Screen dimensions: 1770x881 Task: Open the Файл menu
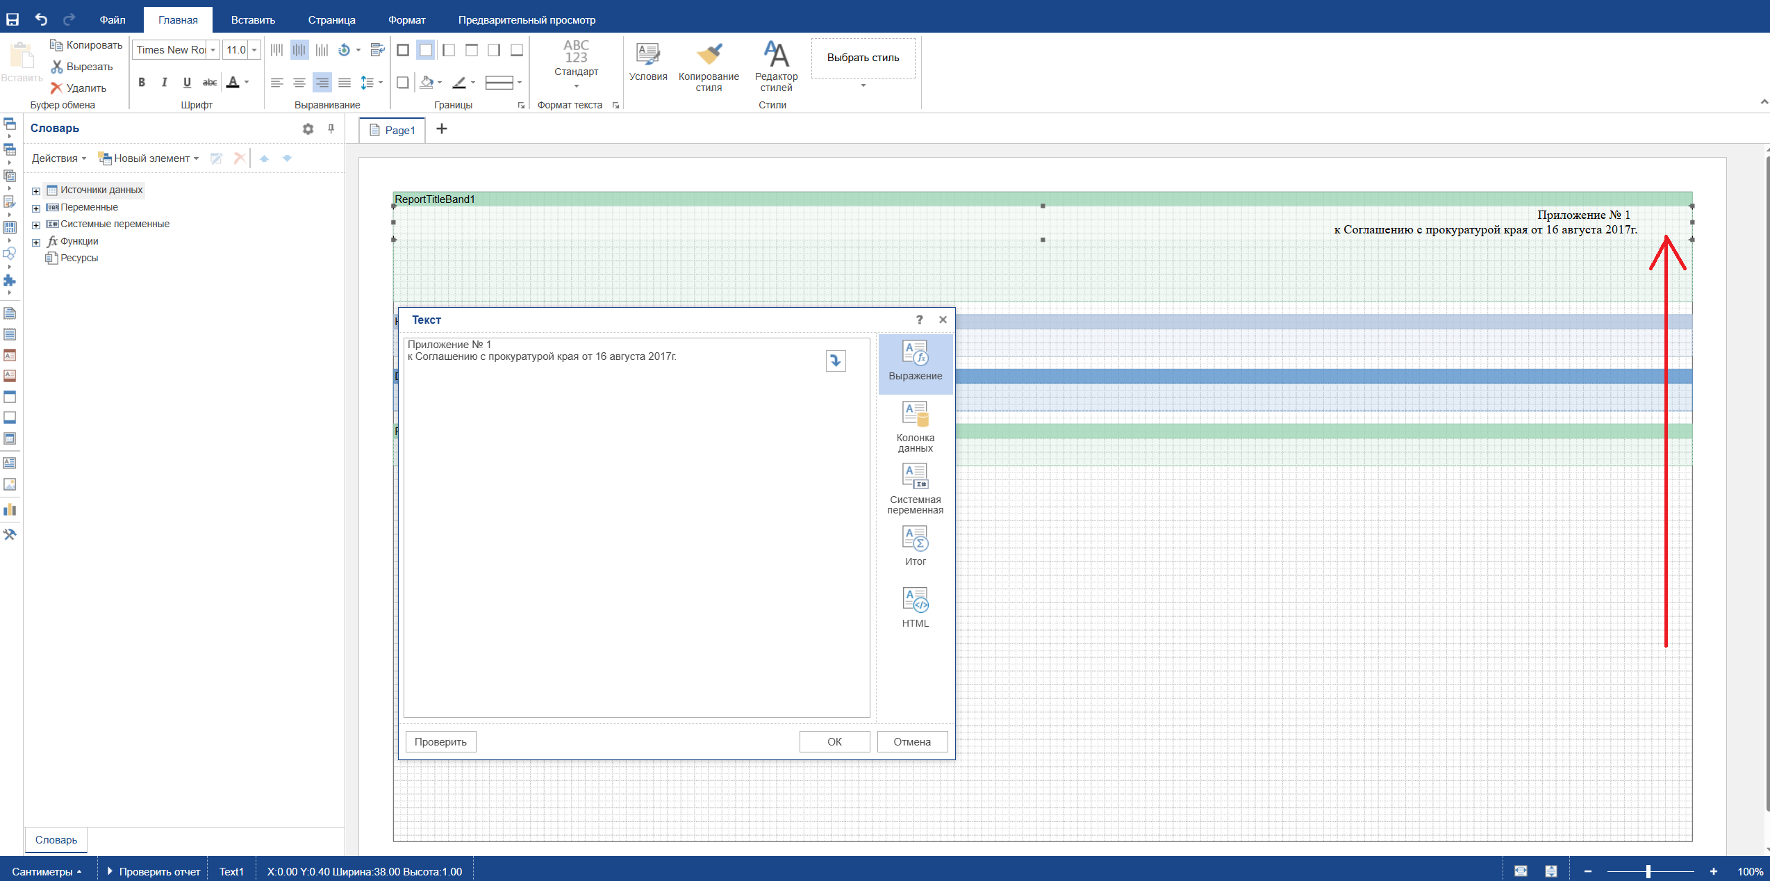click(113, 20)
